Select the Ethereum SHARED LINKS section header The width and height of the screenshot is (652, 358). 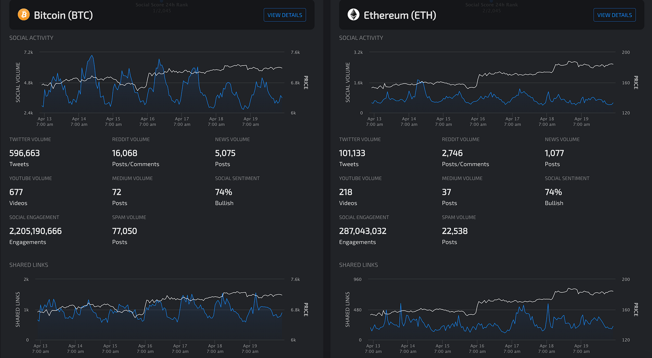[358, 264]
